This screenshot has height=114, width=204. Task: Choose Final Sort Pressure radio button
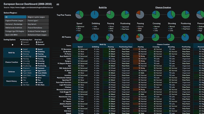coord(36,68)
